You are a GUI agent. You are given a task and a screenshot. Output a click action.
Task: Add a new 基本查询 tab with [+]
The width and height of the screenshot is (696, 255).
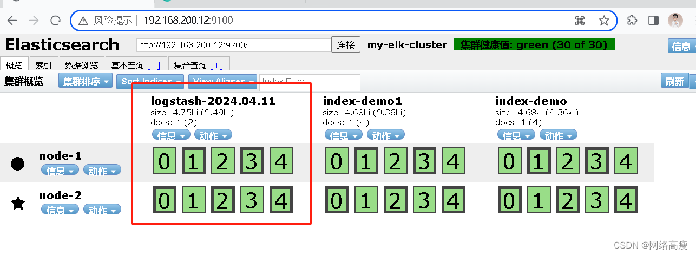tap(154, 65)
